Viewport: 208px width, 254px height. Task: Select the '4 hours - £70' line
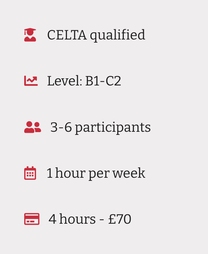90,219
